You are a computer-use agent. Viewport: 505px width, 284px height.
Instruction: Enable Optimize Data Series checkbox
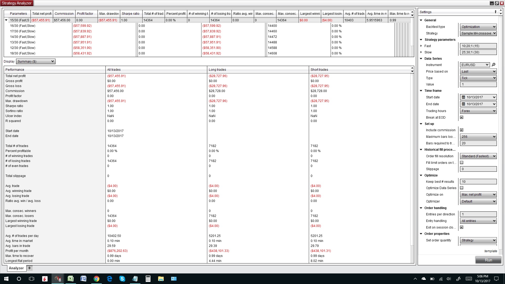tap(462, 188)
